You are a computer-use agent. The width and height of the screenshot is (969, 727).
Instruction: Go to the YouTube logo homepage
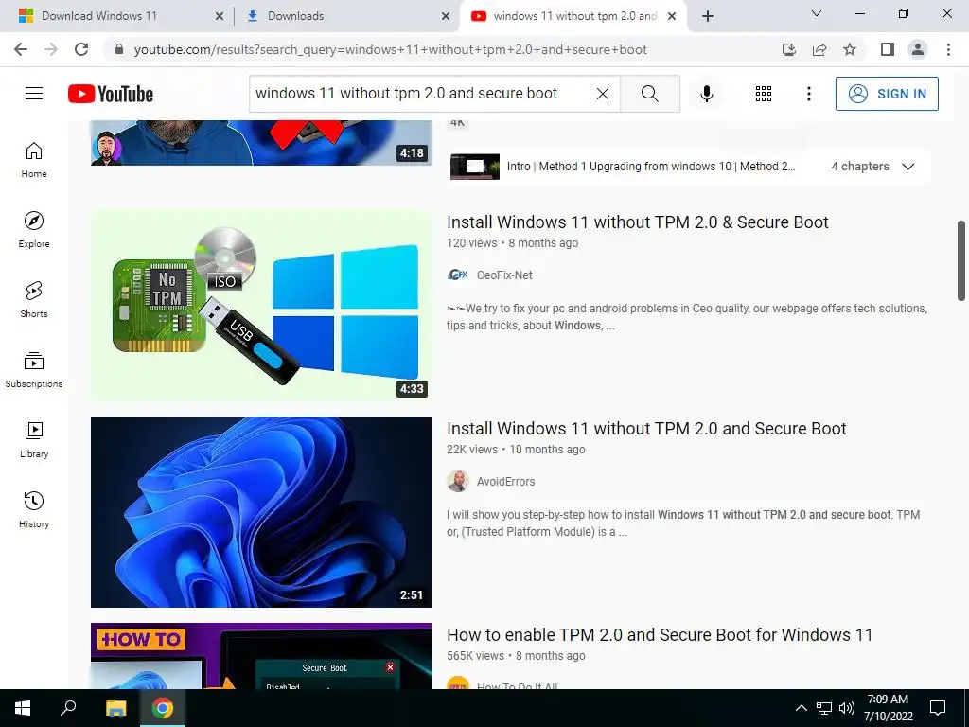(x=111, y=94)
